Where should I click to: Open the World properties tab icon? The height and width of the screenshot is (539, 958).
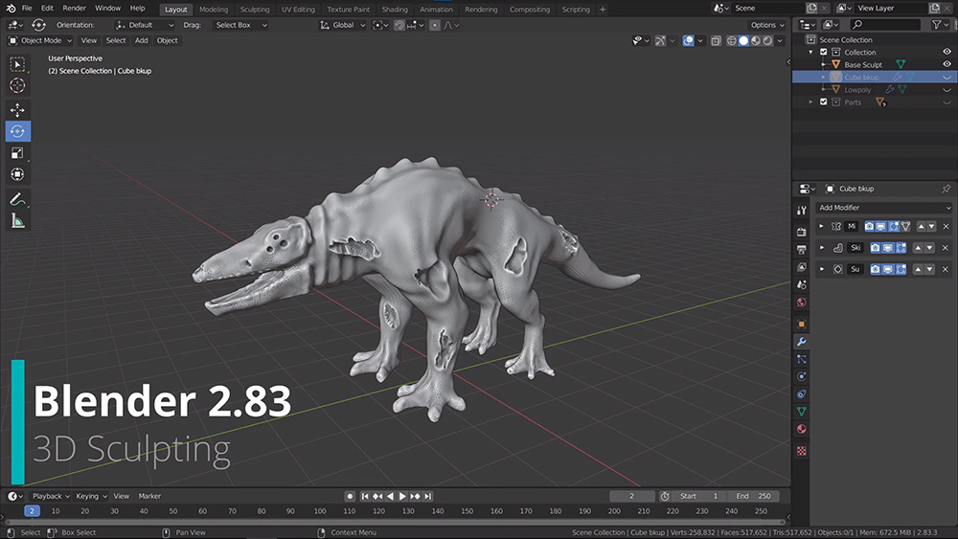pyautogui.click(x=802, y=303)
